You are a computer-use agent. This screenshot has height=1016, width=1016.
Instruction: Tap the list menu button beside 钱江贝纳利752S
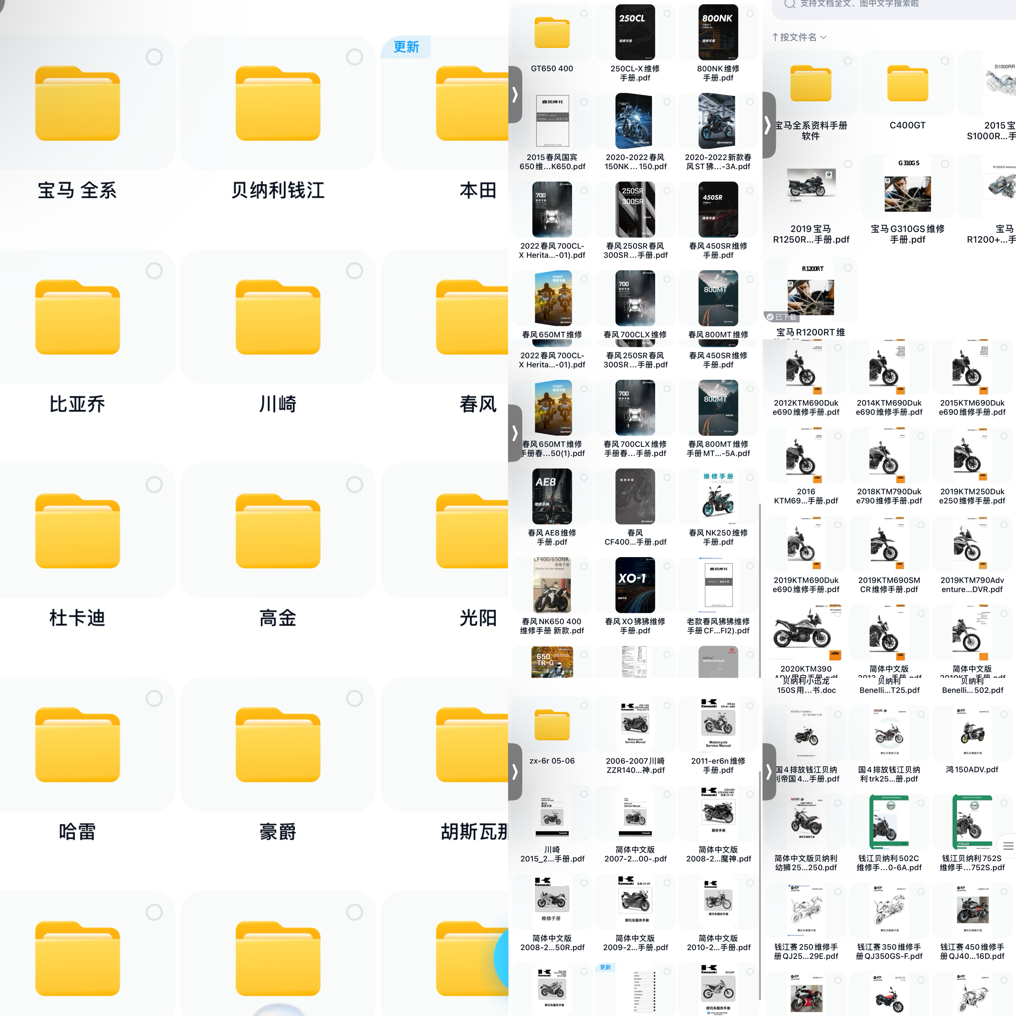pos(1008,846)
